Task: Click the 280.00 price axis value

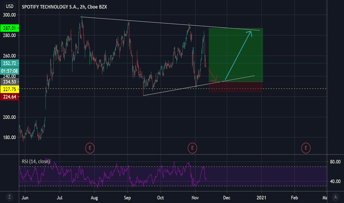Action: (x=10, y=35)
